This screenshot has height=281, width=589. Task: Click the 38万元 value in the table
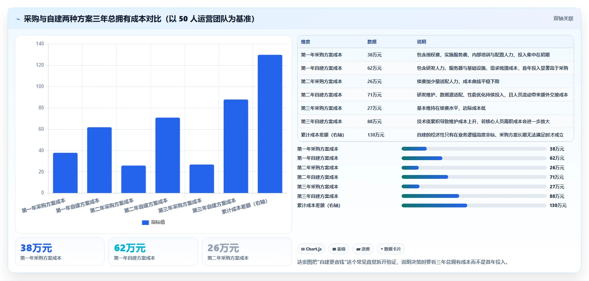click(374, 55)
